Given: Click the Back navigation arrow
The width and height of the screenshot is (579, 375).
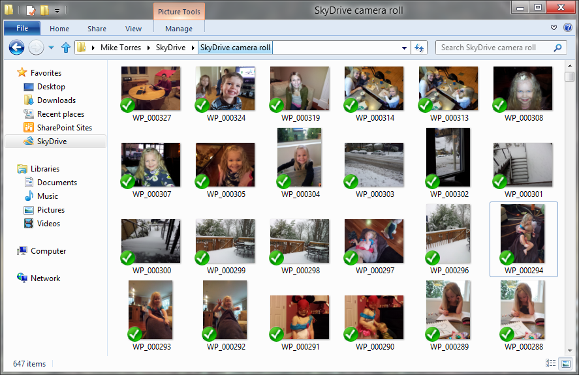Looking at the screenshot, I should 16,48.
